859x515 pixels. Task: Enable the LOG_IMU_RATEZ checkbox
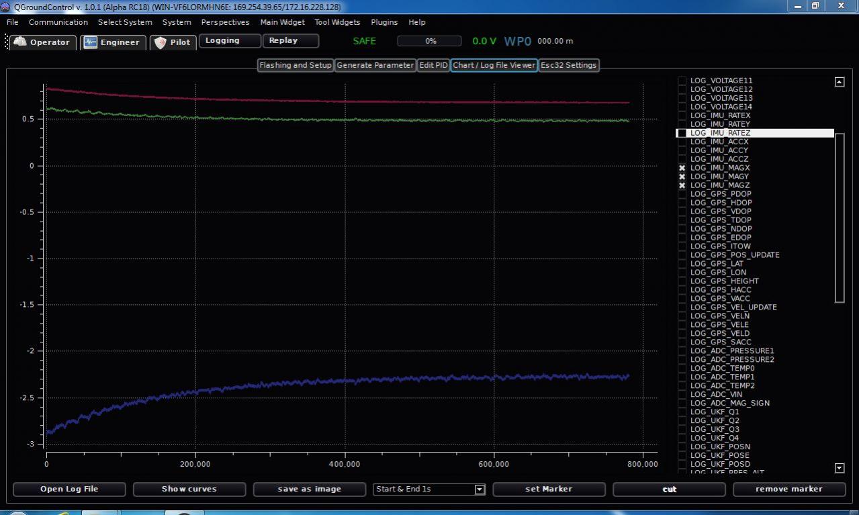click(682, 133)
